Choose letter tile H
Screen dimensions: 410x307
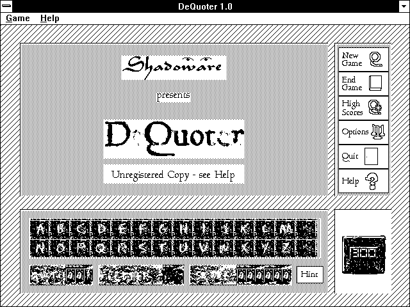[x=183, y=229]
